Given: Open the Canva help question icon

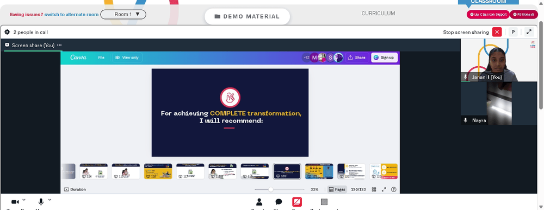Looking at the screenshot, I should tap(393, 189).
